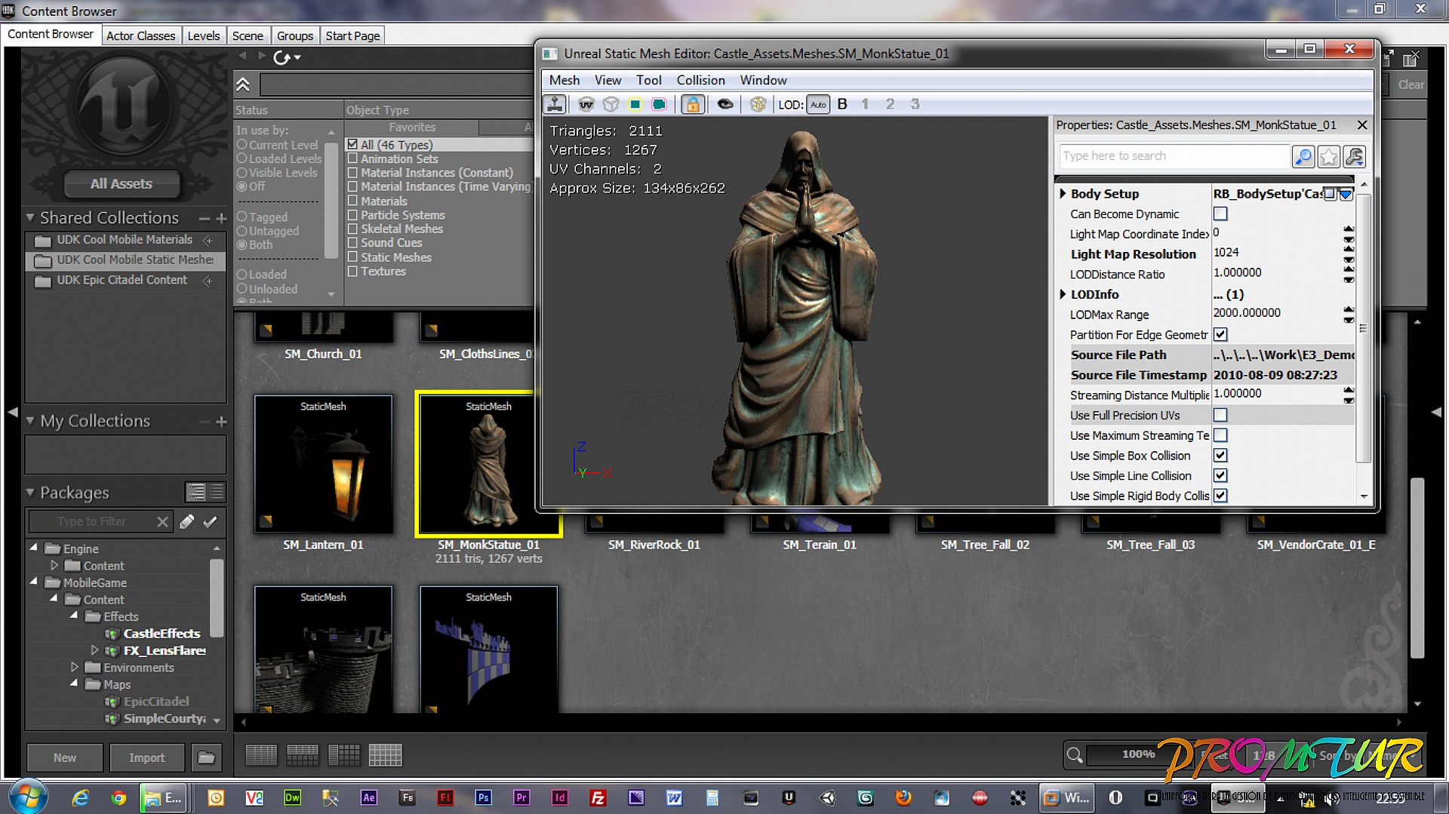Image resolution: width=1449 pixels, height=814 pixels.
Task: Enable the Can Become Dynamic checkbox
Action: pos(1220,214)
